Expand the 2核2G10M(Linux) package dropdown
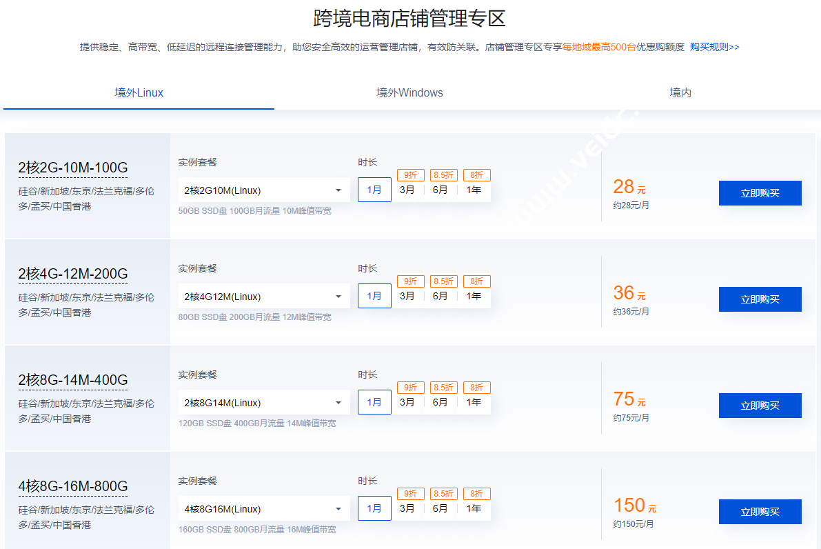 (x=263, y=190)
